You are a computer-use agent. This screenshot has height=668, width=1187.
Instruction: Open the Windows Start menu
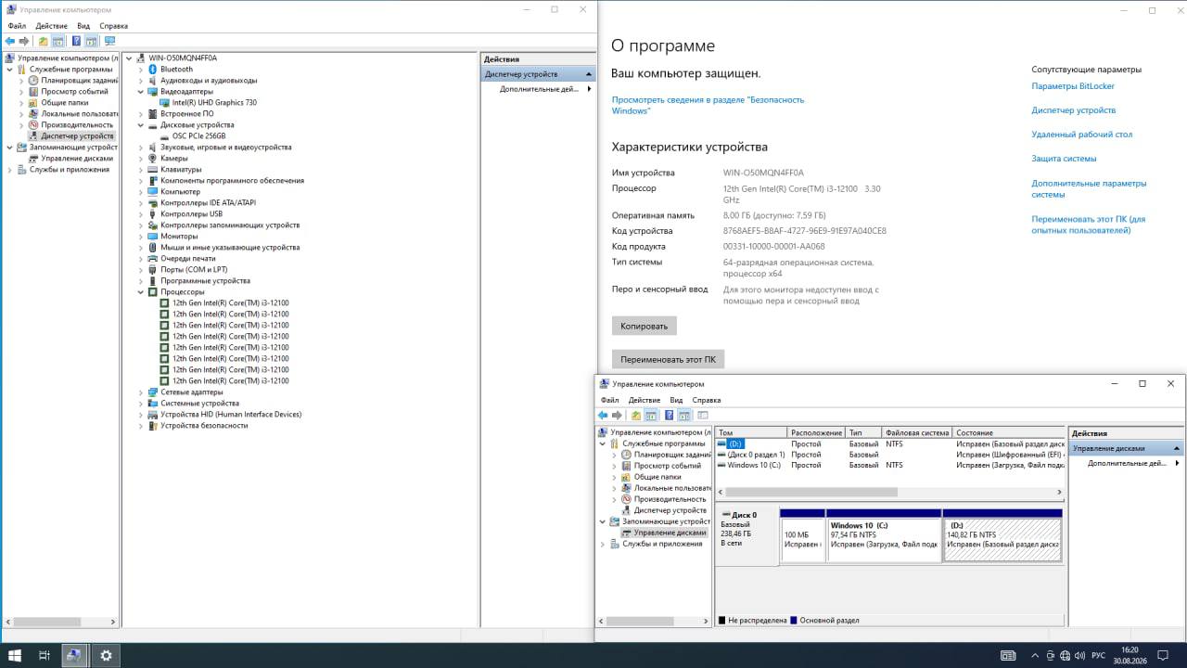click(15, 655)
